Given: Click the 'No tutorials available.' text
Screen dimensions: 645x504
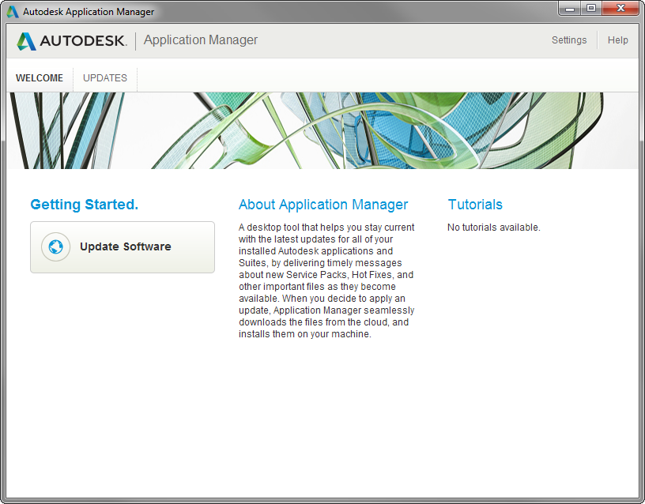Looking at the screenshot, I should 493,228.
